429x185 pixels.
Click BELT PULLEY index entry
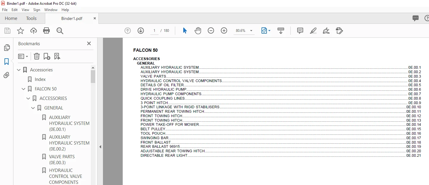(153, 129)
